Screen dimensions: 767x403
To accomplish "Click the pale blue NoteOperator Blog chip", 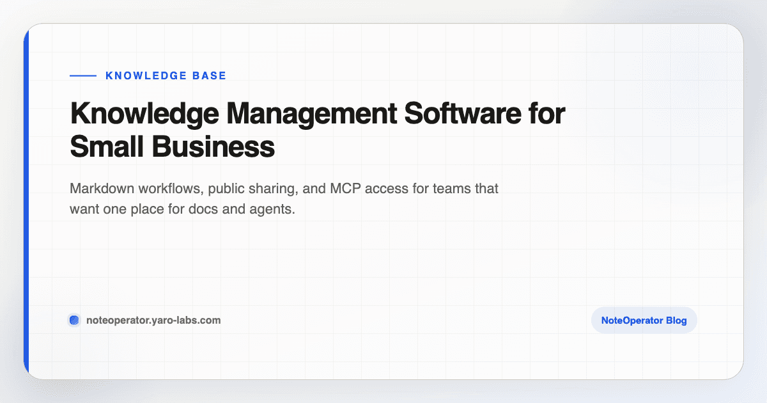I will [x=644, y=320].
